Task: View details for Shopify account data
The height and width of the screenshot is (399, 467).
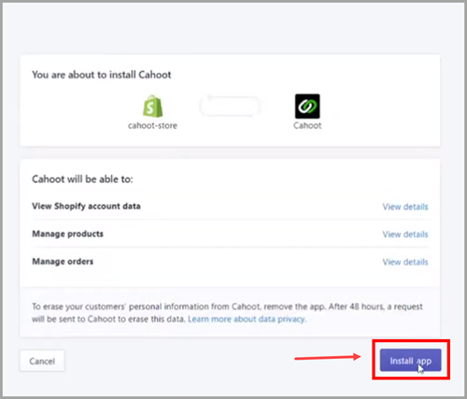Action: pyautogui.click(x=405, y=207)
